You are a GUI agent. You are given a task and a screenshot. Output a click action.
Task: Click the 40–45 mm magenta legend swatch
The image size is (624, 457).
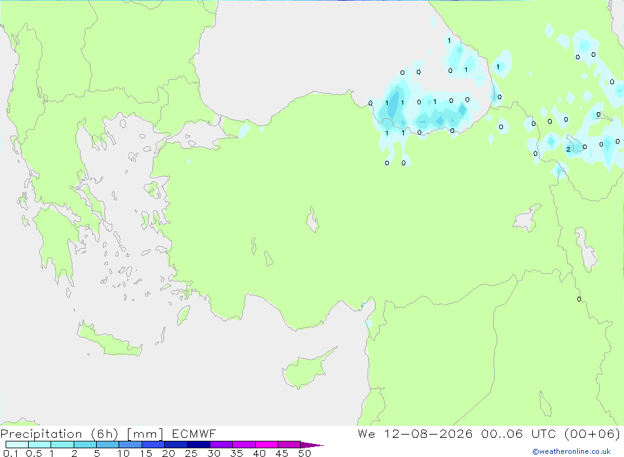click(266, 445)
